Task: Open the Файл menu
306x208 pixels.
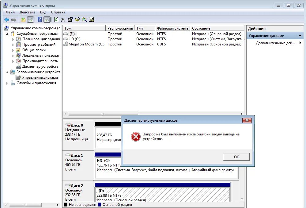Action: pos(10,12)
